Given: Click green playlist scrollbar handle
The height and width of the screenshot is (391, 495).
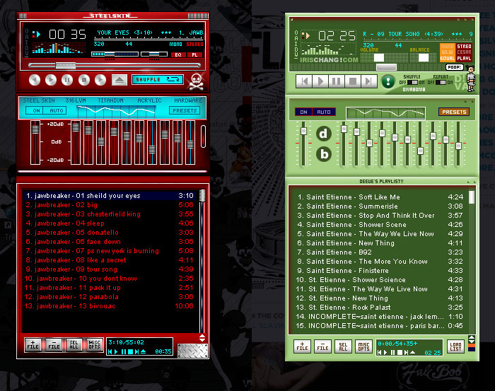Looking at the screenshot, I should click(472, 197).
